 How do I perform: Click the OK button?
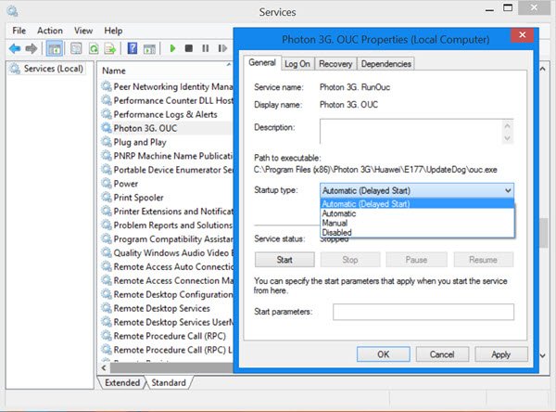384,354
